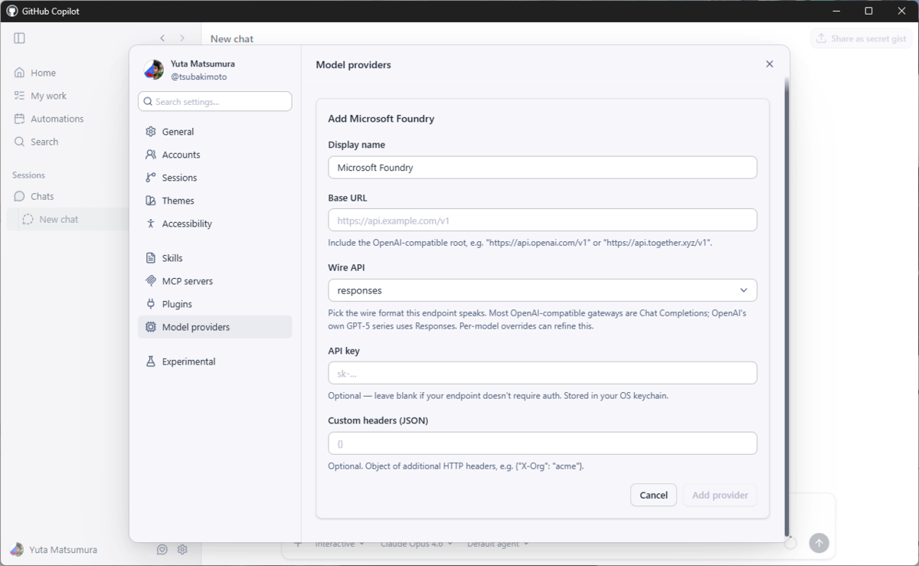Click the Home house icon

(x=20, y=73)
